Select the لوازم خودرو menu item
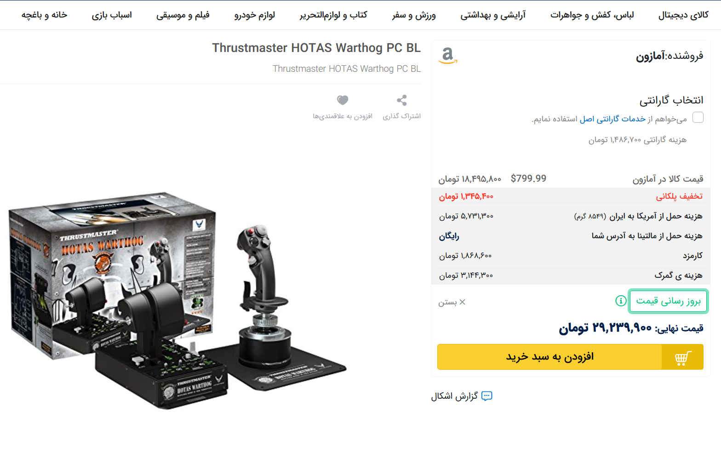Screen dimensions: 721x464 pyautogui.click(x=254, y=15)
